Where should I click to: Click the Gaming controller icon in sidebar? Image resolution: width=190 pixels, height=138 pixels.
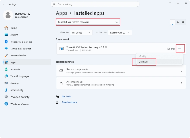[6, 83]
